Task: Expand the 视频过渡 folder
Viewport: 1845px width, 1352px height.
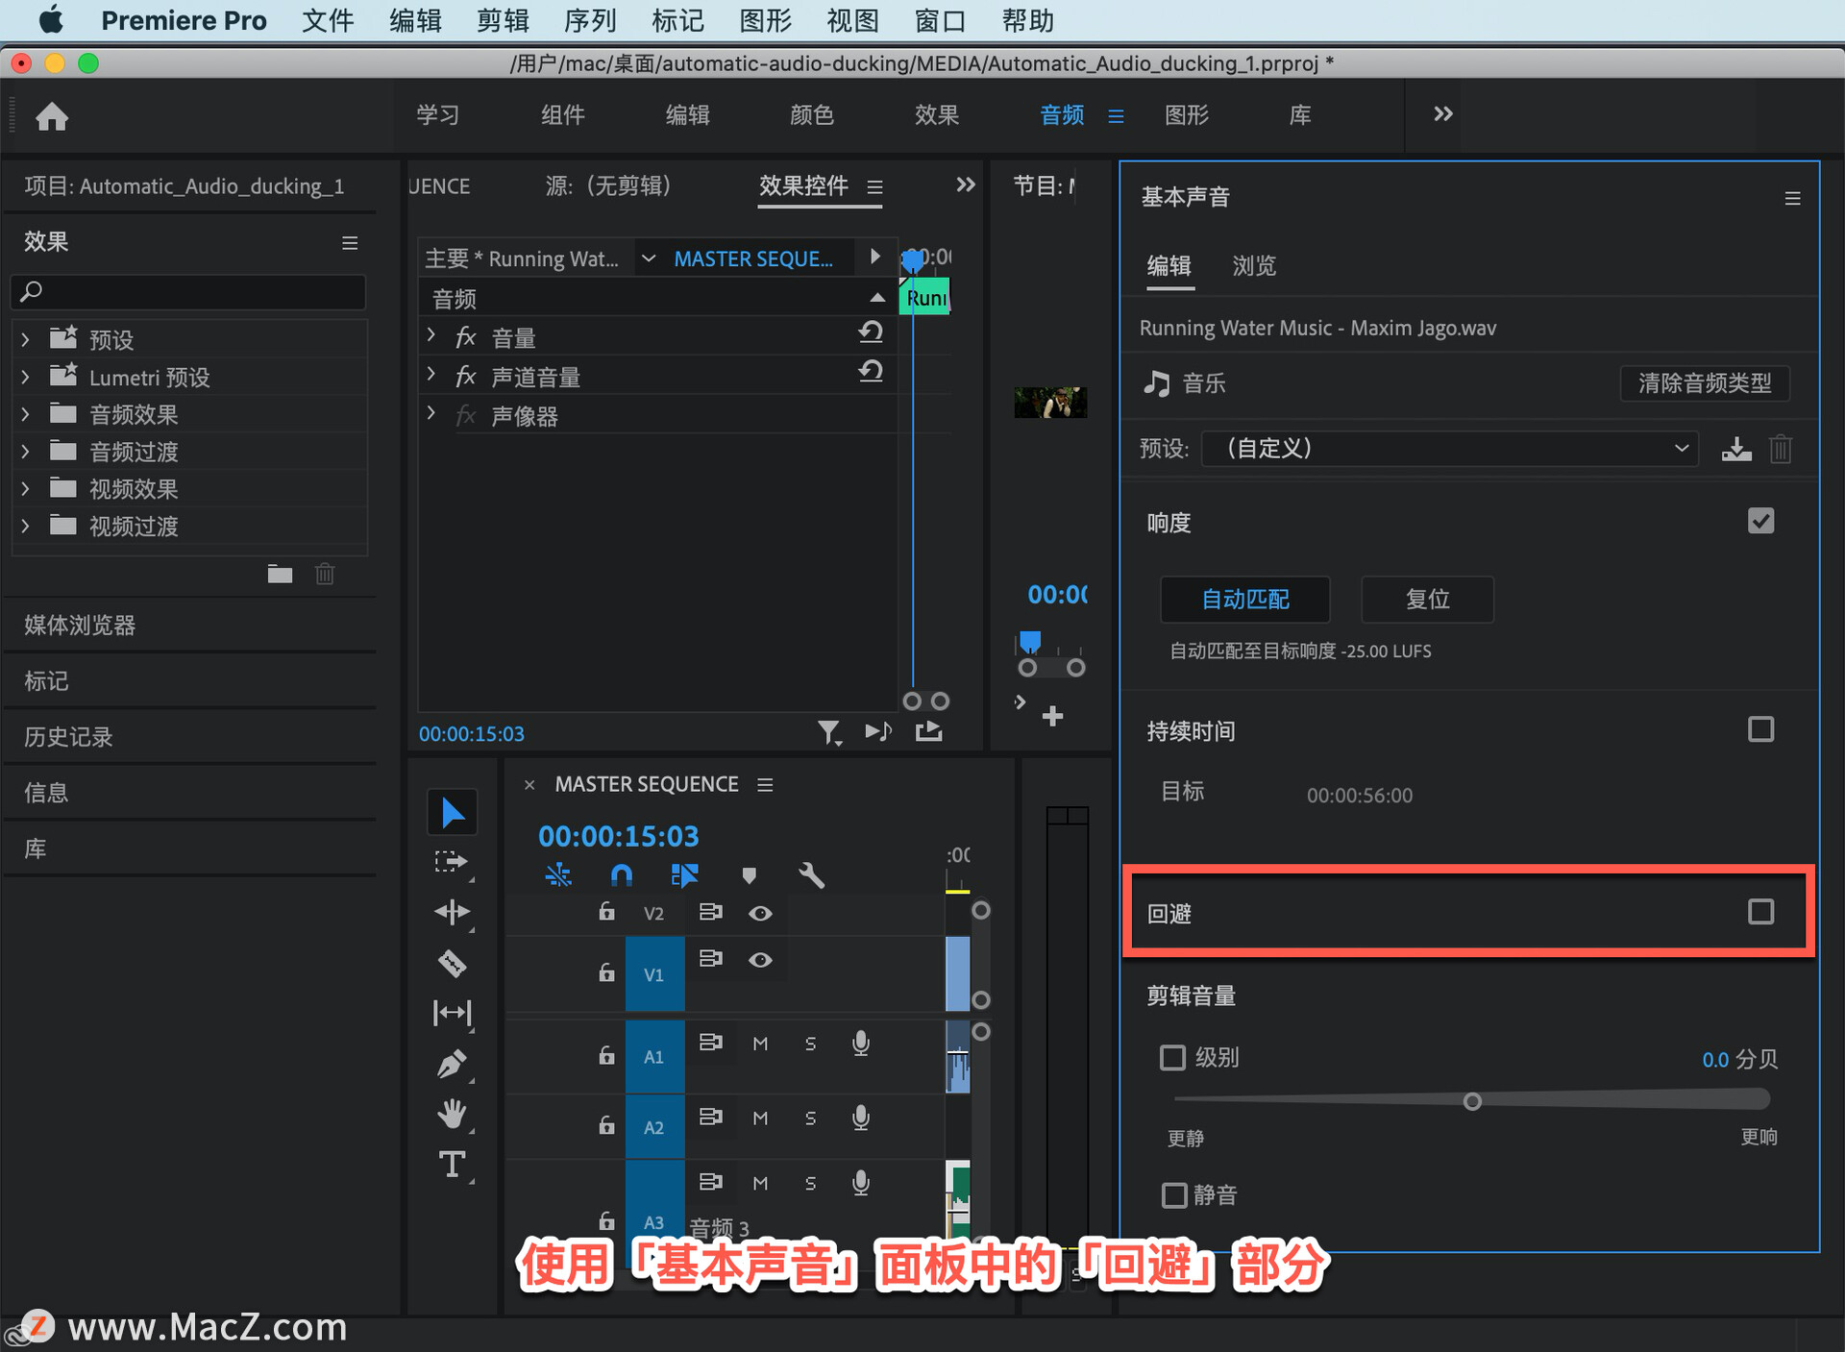Action: click(26, 526)
